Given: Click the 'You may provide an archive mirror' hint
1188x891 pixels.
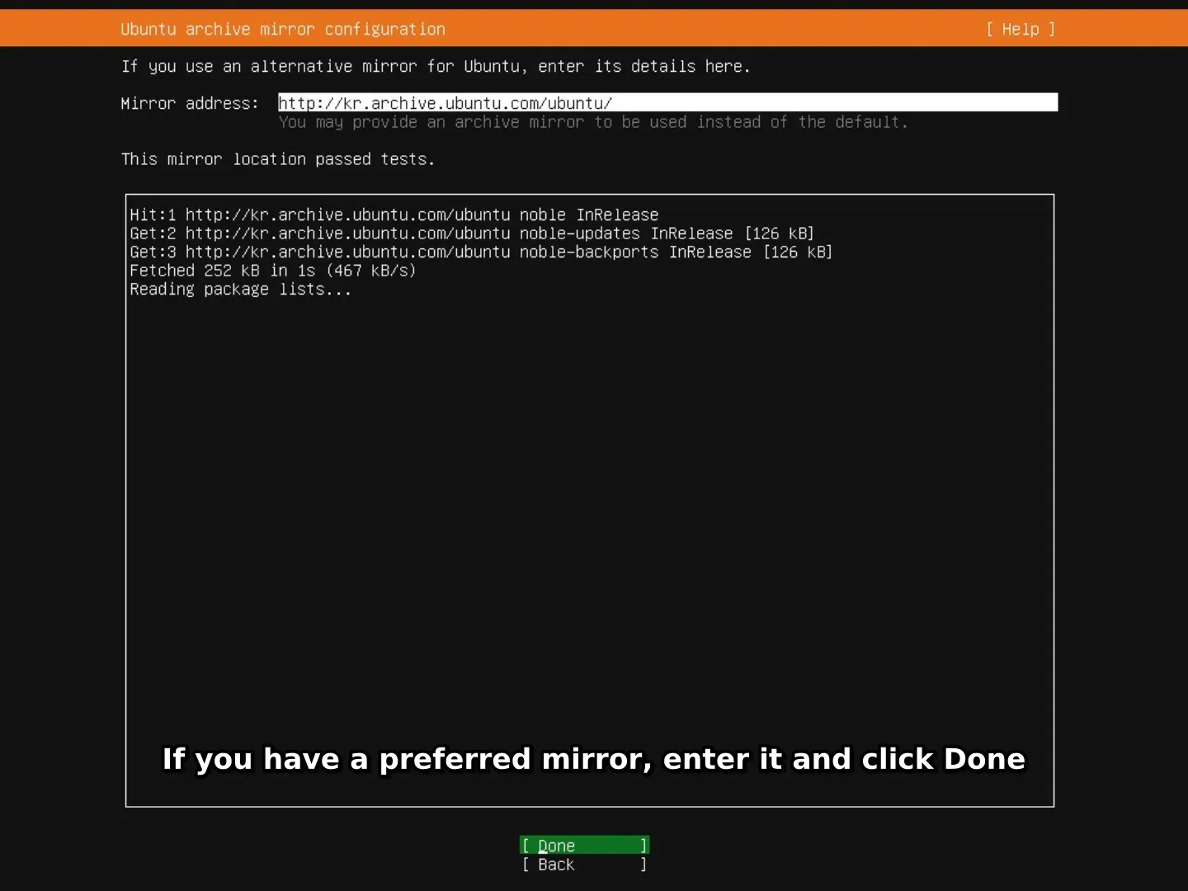Looking at the screenshot, I should pos(593,122).
